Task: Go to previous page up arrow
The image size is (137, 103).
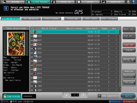Action: (67, 95)
